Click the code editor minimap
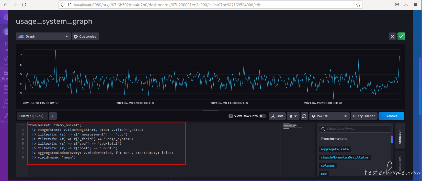Image resolution: width=422 pixels, height=181 pixels. (292, 126)
